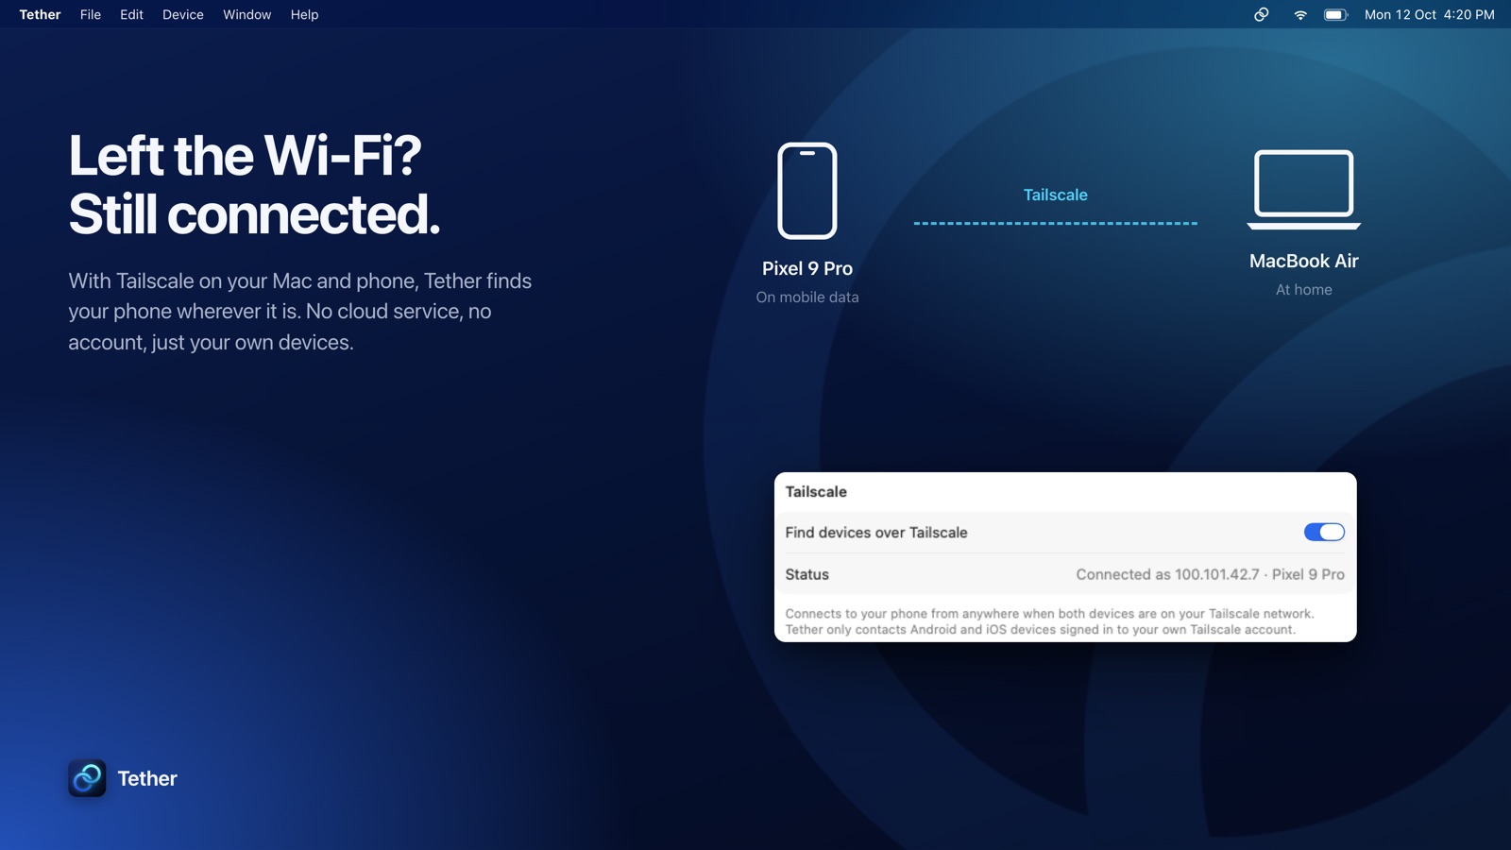Viewport: 1511px width, 850px height.
Task: Click the note starting "Connects to your phone from anywhere"
Action: pos(1049,621)
